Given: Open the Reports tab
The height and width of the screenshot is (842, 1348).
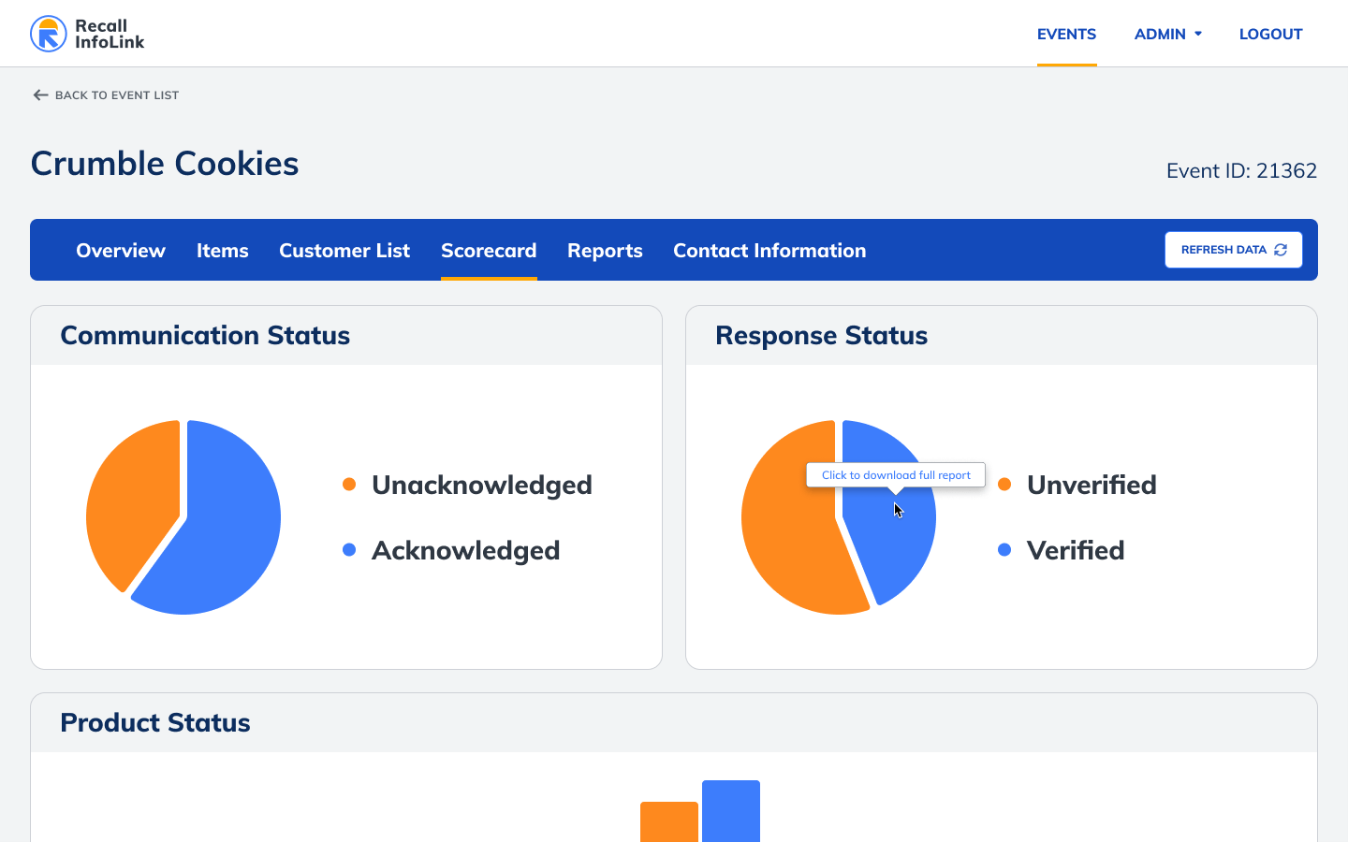Looking at the screenshot, I should 605,251.
